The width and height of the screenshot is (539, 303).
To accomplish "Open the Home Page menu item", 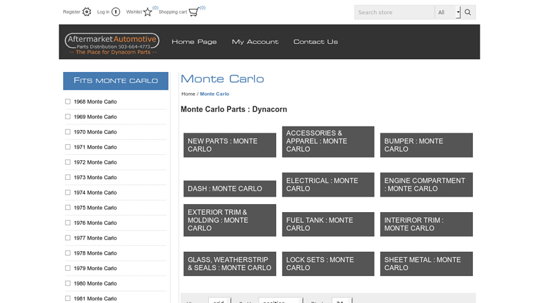I will [x=194, y=42].
